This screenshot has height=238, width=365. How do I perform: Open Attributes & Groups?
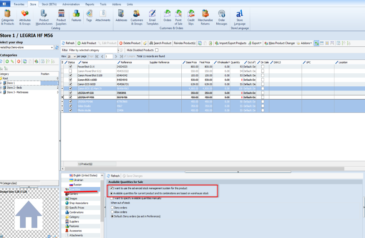click(x=25, y=17)
